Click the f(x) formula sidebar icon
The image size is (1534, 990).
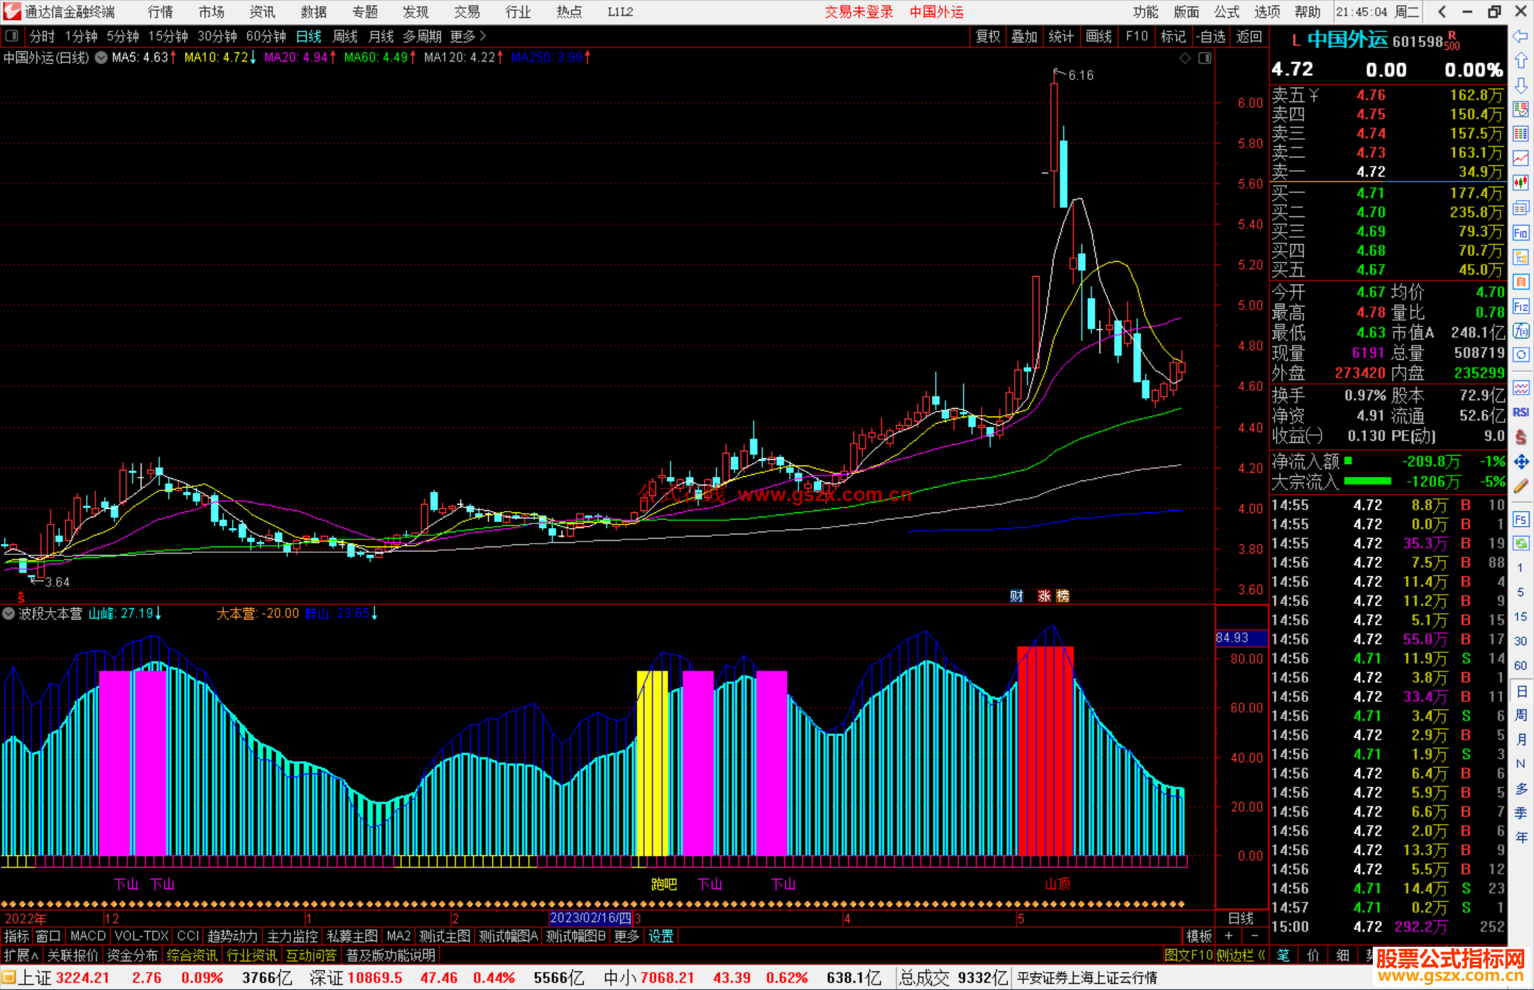point(1521,331)
